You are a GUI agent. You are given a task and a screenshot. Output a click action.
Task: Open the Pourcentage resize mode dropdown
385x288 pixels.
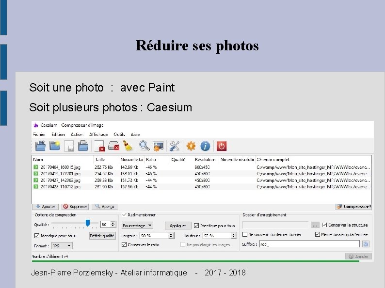coord(138,226)
